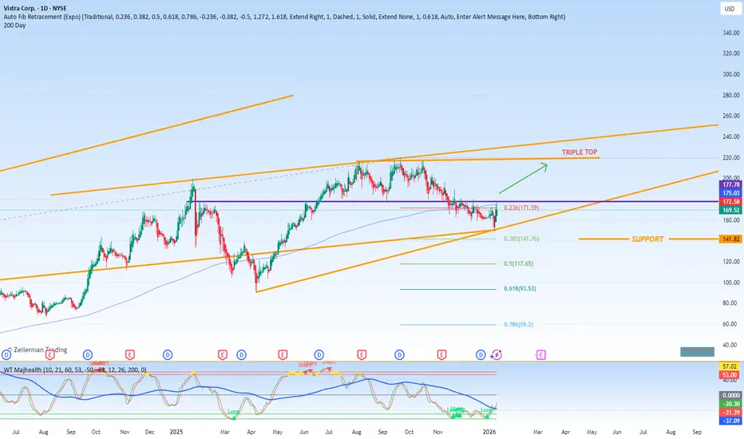This screenshot has width=744, height=439.
Task: Click the 0.5(117.65) Fib level label
Action: pyautogui.click(x=518, y=263)
